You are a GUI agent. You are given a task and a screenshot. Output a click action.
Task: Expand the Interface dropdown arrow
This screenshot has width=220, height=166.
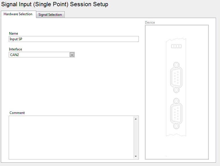(x=72, y=55)
